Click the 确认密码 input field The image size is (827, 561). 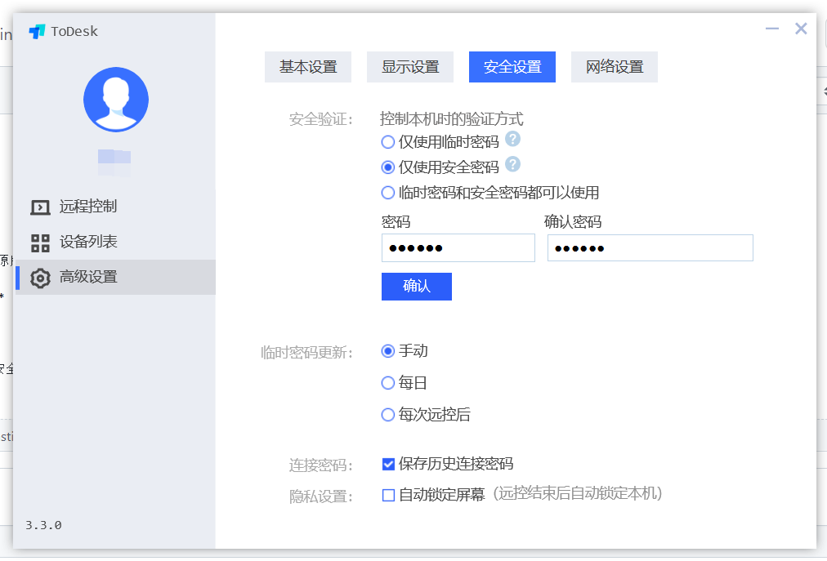[650, 248]
